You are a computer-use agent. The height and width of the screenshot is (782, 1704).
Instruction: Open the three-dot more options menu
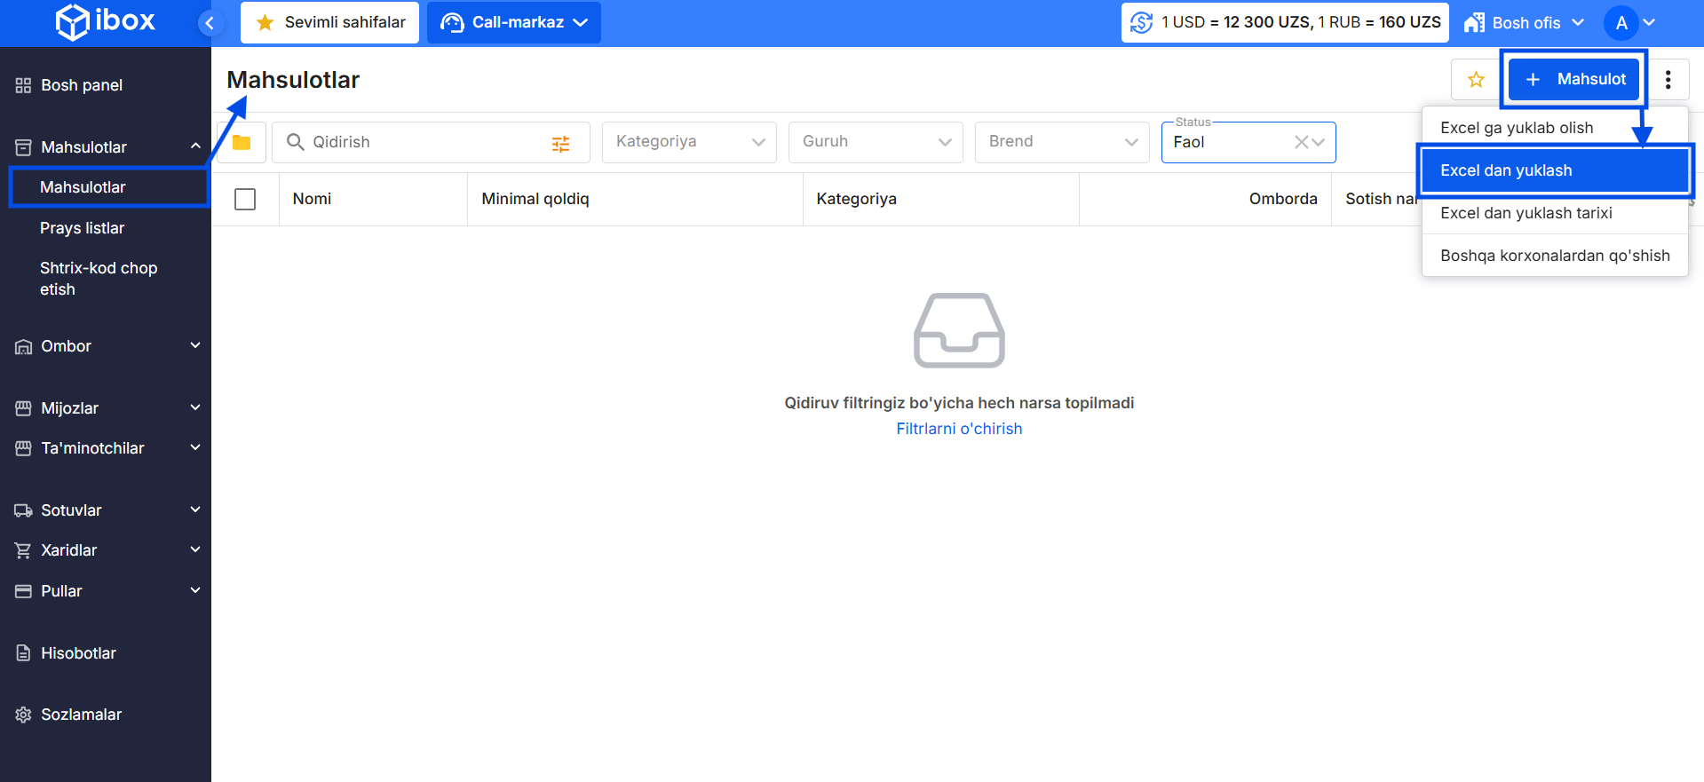[x=1668, y=80]
